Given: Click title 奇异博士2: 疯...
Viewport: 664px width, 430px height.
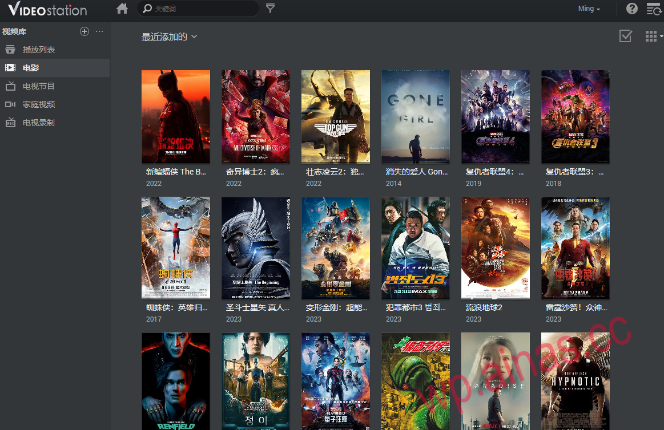Looking at the screenshot, I should pyautogui.click(x=255, y=172).
